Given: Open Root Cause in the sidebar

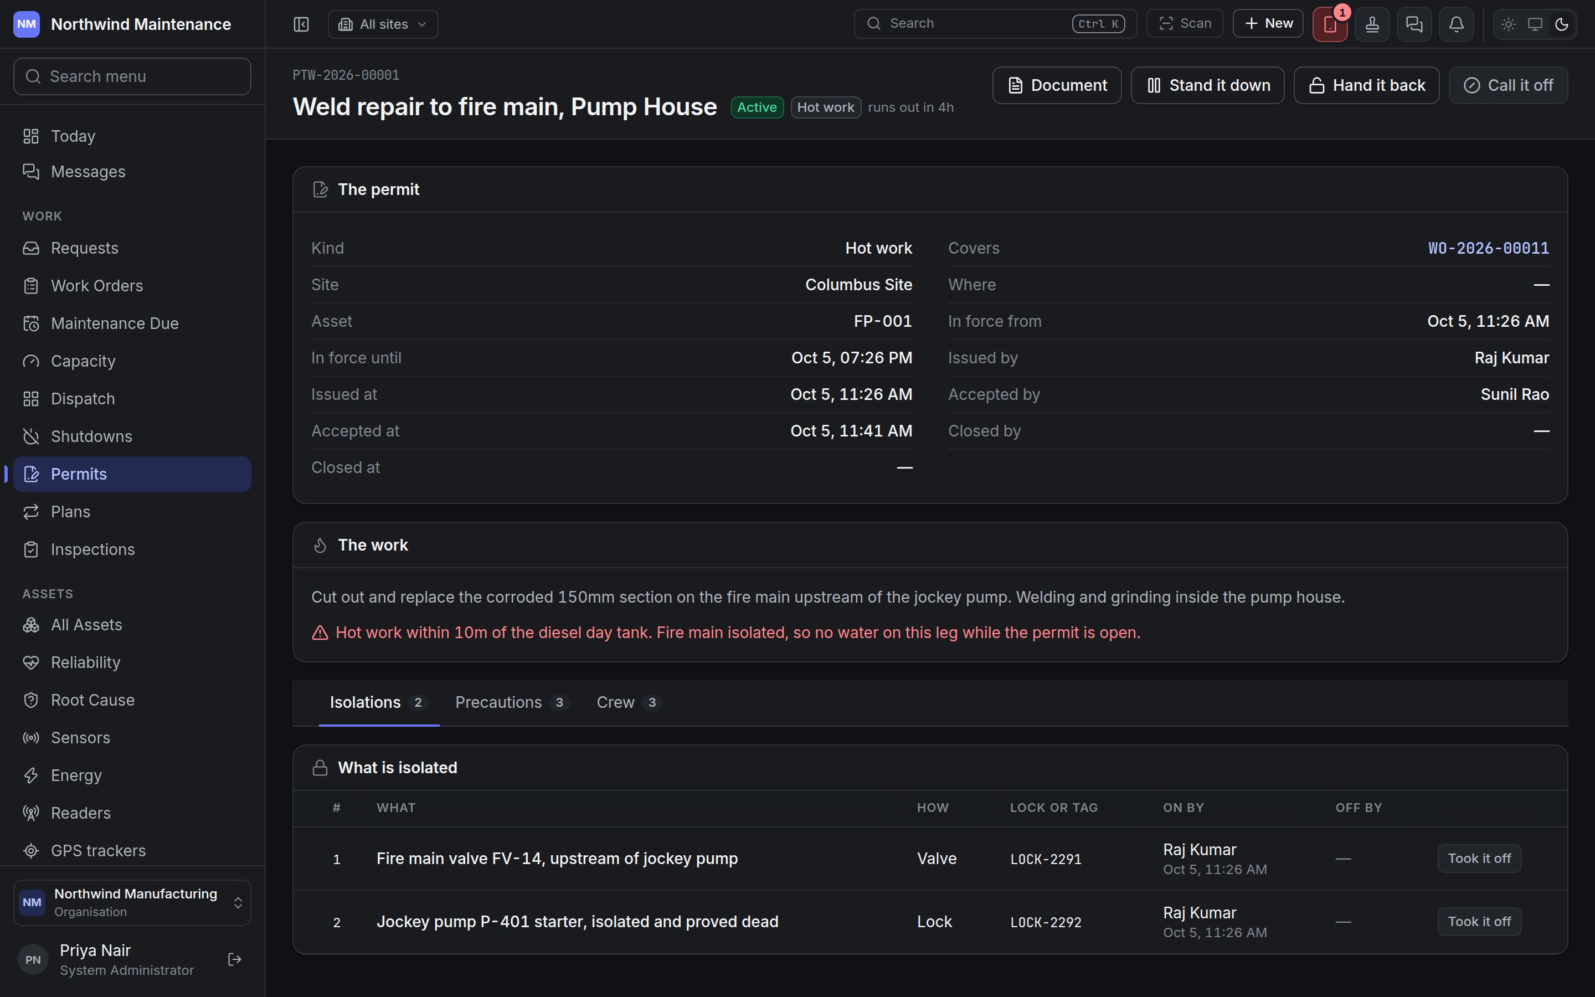Looking at the screenshot, I should click(x=132, y=700).
